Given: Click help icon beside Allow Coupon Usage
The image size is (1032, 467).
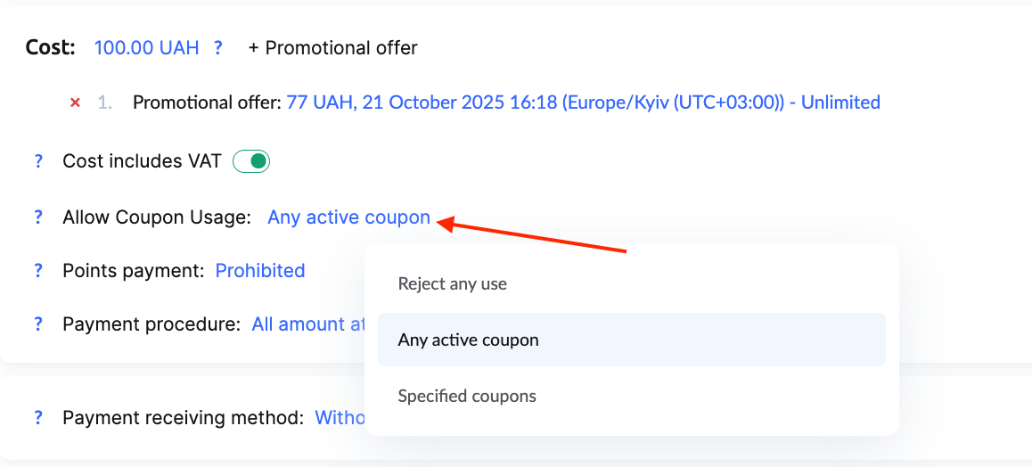Looking at the screenshot, I should tap(38, 217).
